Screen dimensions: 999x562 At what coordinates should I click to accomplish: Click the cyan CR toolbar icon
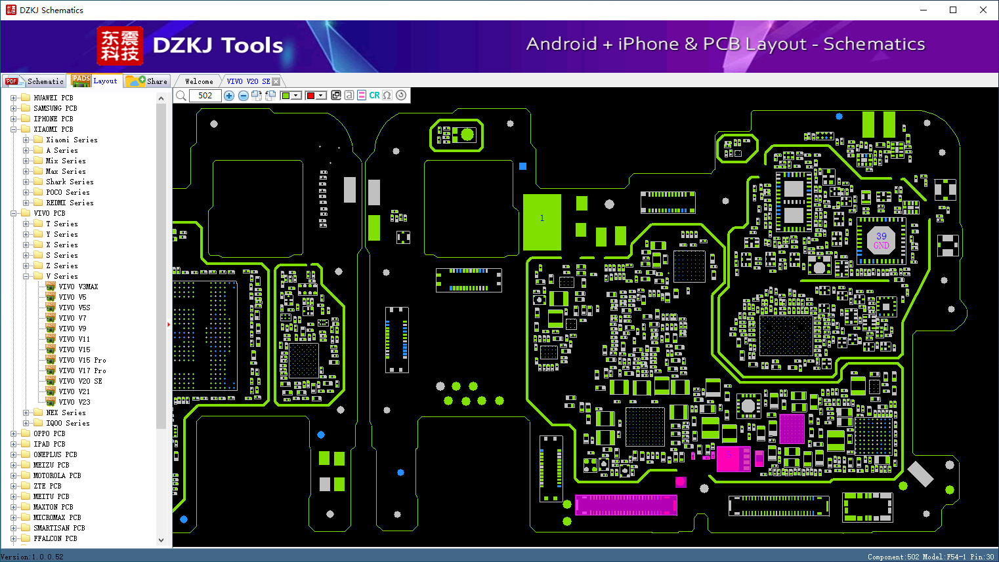coord(374,95)
